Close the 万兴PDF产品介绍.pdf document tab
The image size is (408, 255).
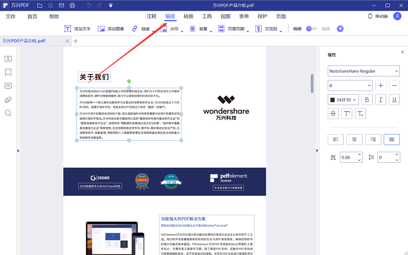tap(67, 41)
